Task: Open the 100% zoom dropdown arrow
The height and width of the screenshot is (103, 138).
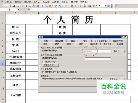Action: point(105,6)
